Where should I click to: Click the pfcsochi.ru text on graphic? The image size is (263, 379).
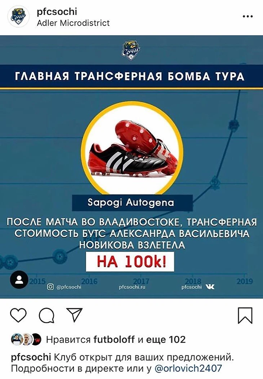coord(132,287)
